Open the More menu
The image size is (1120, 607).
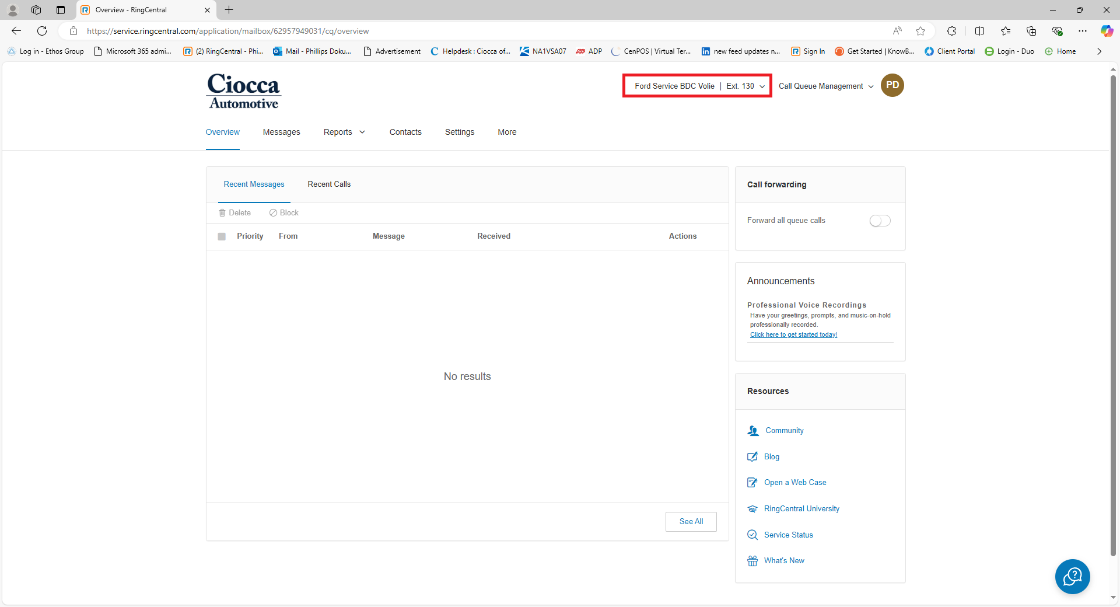pyautogui.click(x=507, y=132)
